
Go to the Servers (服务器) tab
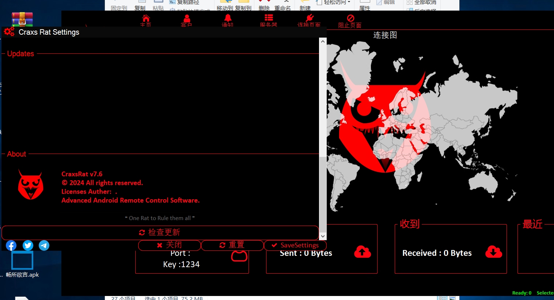(x=269, y=21)
